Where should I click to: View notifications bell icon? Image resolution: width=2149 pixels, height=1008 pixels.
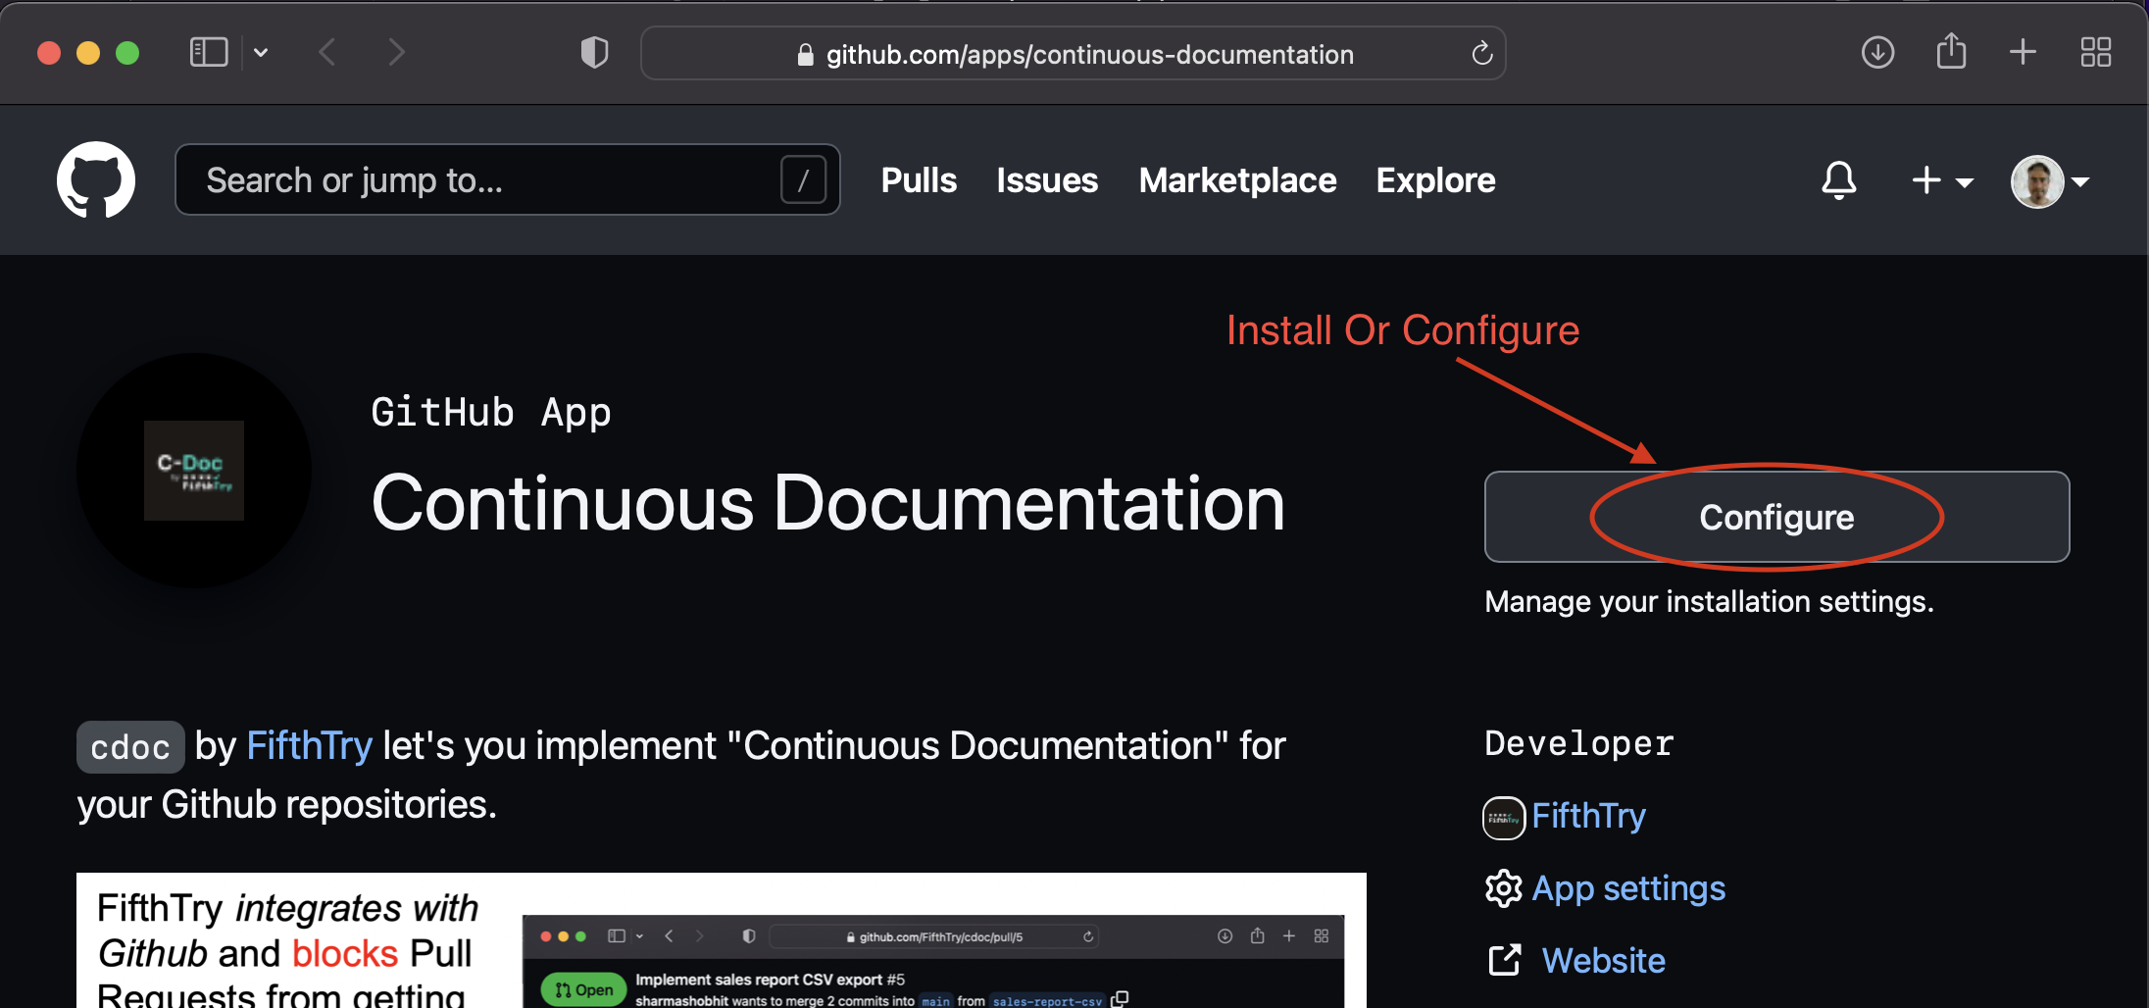(1839, 180)
